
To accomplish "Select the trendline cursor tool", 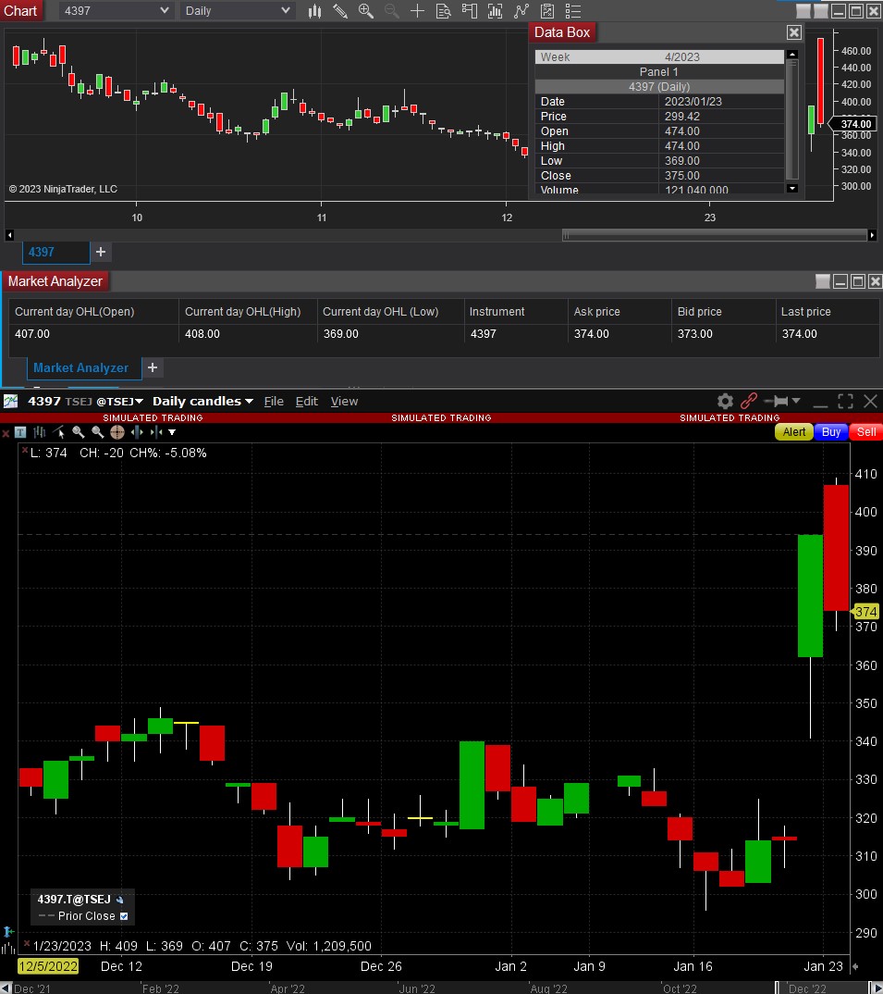I will coord(59,432).
